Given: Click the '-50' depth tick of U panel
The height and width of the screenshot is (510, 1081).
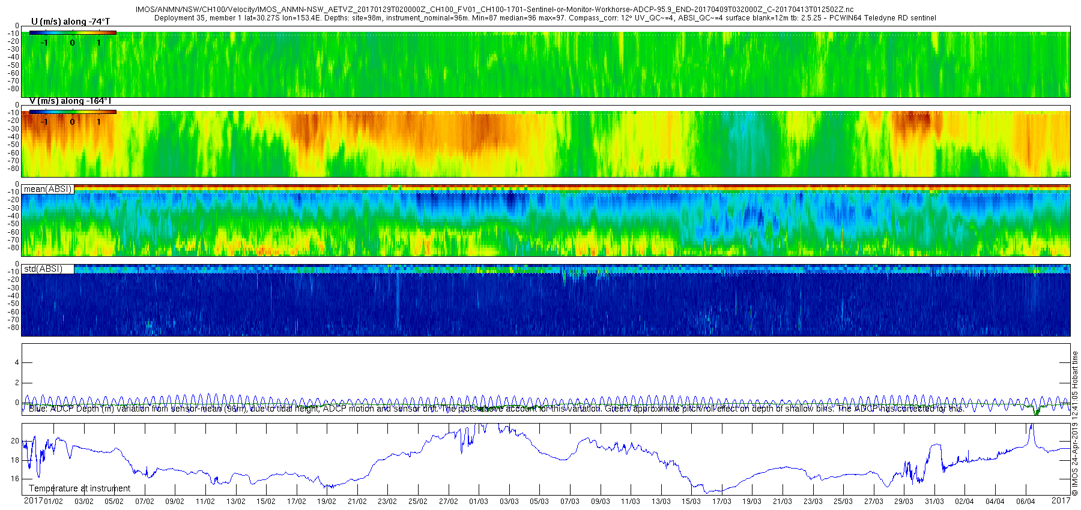Looking at the screenshot, I should point(13,65).
